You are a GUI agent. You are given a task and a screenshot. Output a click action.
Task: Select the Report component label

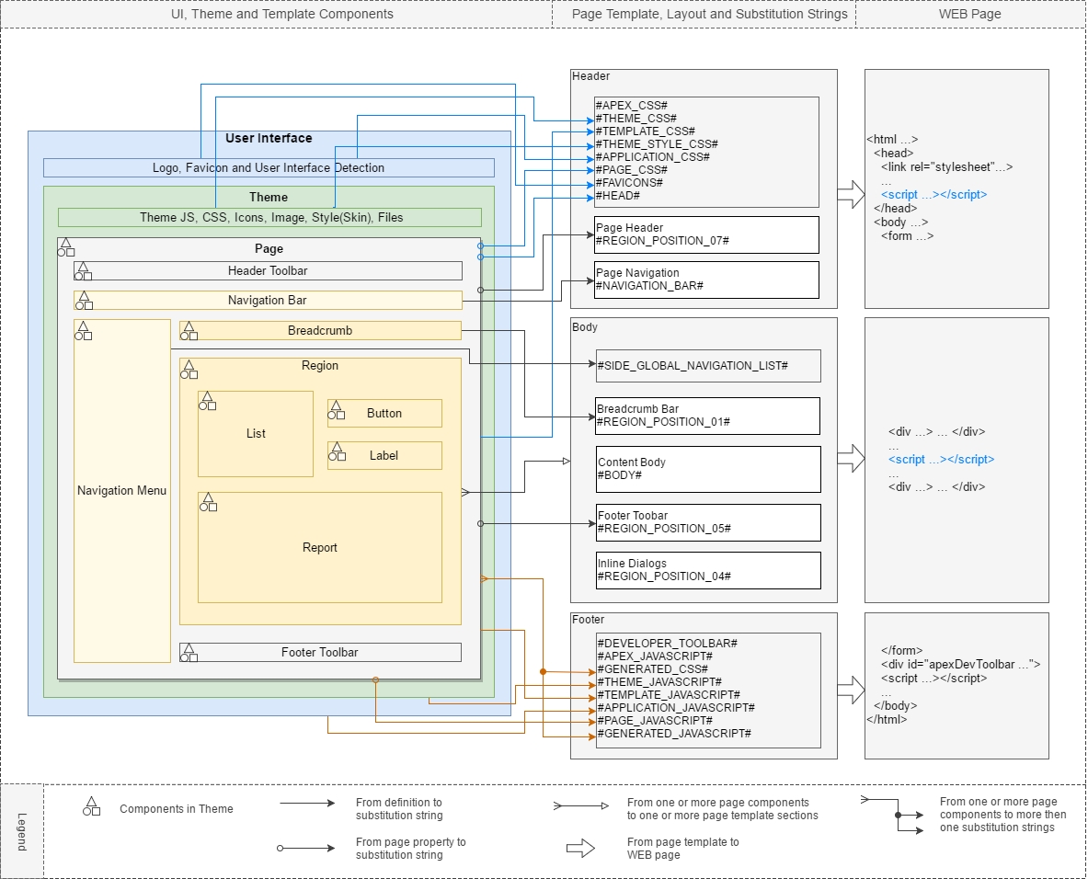[320, 547]
